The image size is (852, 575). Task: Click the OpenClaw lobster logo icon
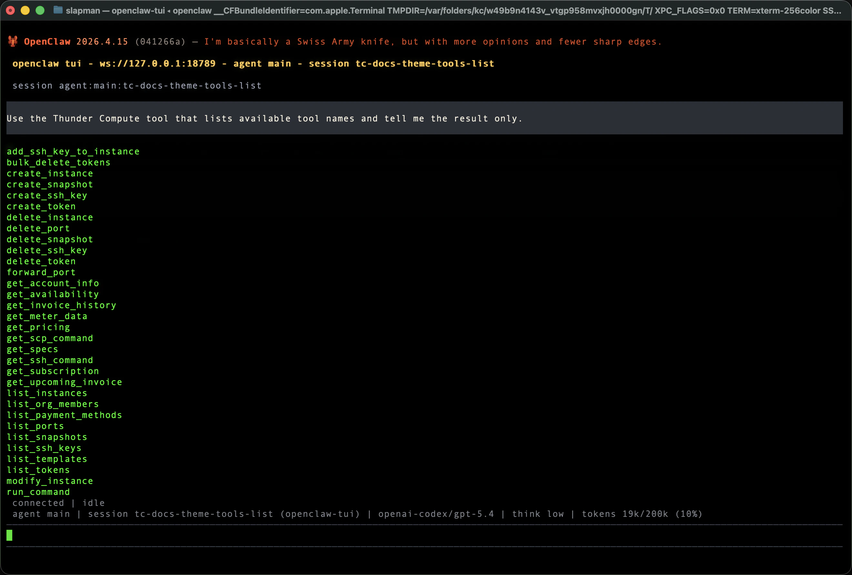(13, 41)
